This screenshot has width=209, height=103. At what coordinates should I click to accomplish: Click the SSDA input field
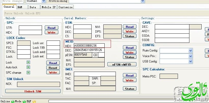[x=172, y=36]
